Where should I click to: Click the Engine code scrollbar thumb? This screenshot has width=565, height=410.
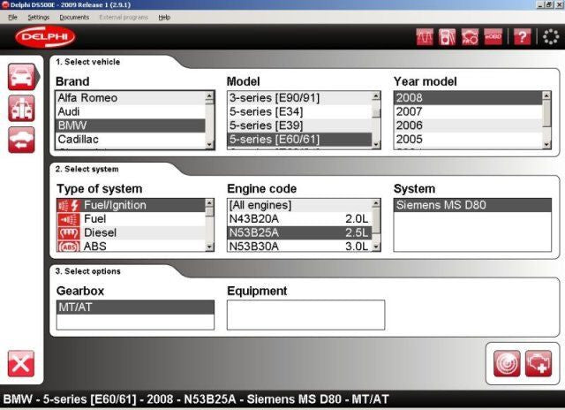click(376, 220)
